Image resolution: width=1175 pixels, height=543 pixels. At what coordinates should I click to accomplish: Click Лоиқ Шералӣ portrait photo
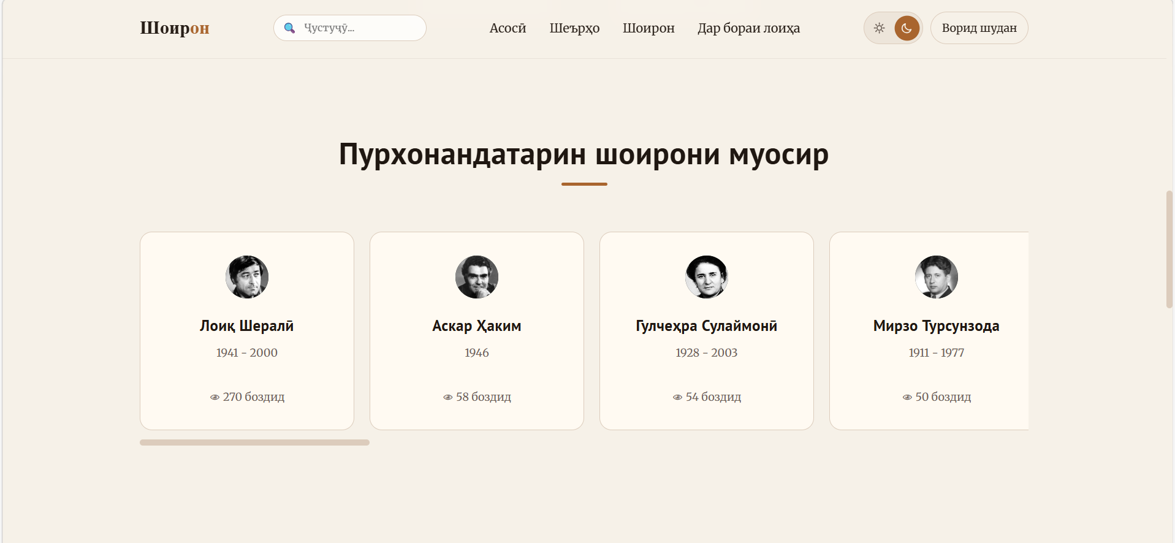[x=247, y=277]
